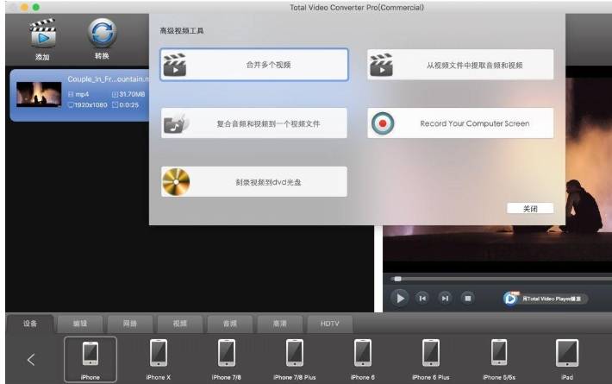This screenshot has height=384, width=612.
Task: Click the merge videos clapperboard icon
Action: click(x=175, y=65)
